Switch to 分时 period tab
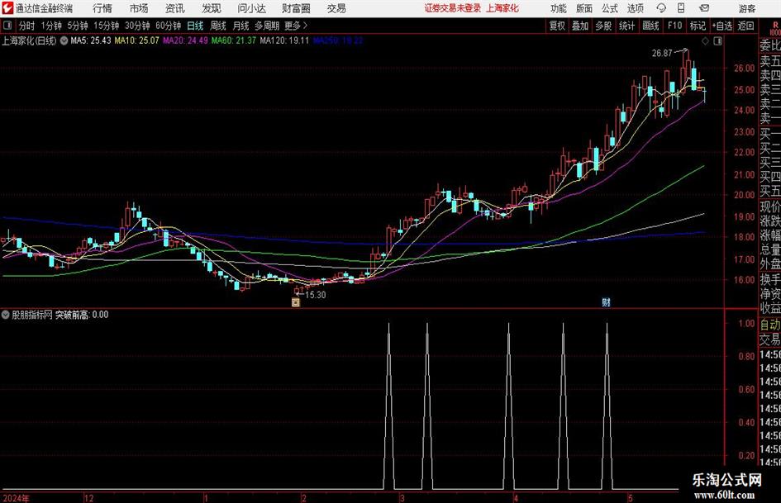 (26, 26)
